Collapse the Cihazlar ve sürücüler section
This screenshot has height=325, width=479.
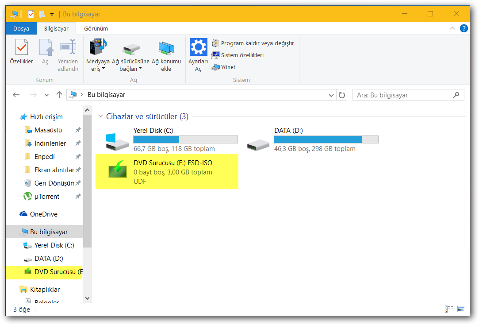pos(101,116)
